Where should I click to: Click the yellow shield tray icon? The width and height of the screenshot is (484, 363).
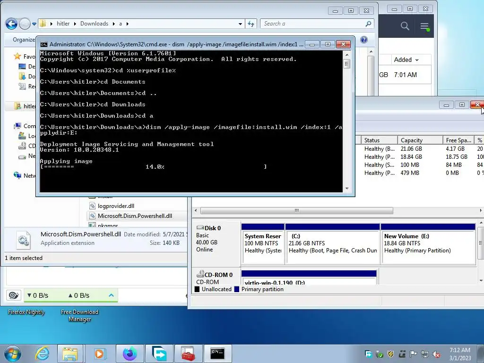coord(391,354)
